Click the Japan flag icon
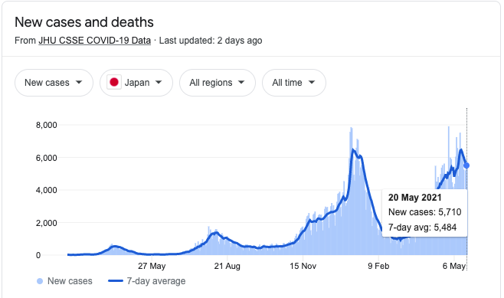 (x=114, y=82)
